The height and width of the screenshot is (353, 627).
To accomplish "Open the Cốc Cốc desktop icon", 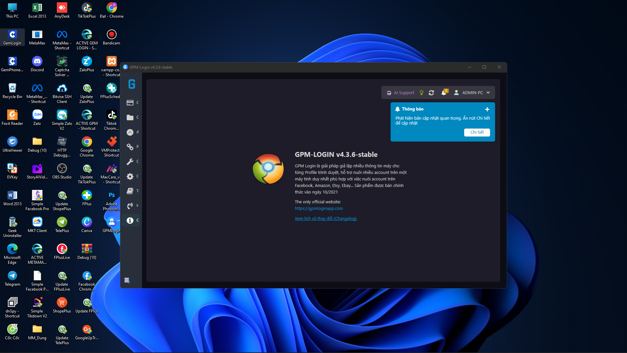I will coord(12,332).
